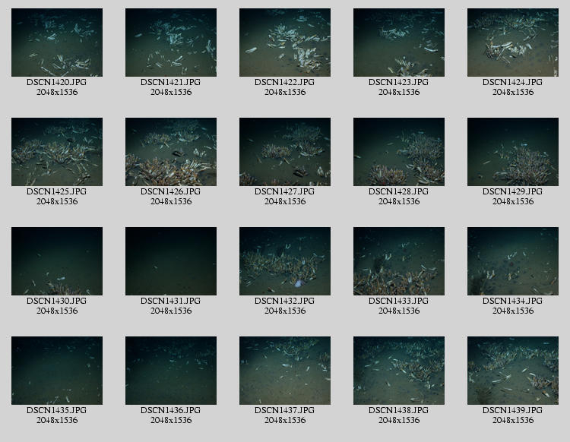Open the DSCN1432.JPG thumbnail image

click(x=285, y=261)
